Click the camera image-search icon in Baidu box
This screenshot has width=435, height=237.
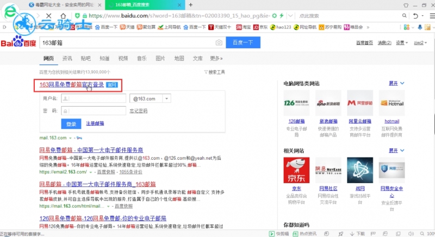click(219, 43)
